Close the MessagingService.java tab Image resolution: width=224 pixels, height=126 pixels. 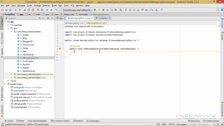(92, 18)
